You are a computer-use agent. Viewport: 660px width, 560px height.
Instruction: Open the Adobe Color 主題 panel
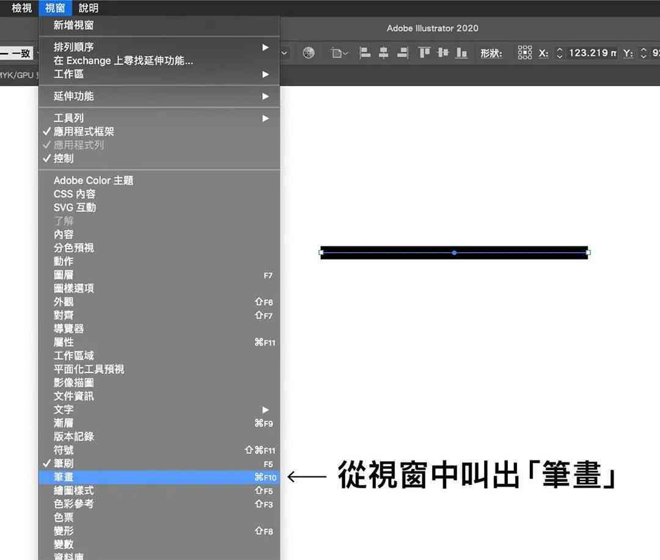pyautogui.click(x=159, y=181)
